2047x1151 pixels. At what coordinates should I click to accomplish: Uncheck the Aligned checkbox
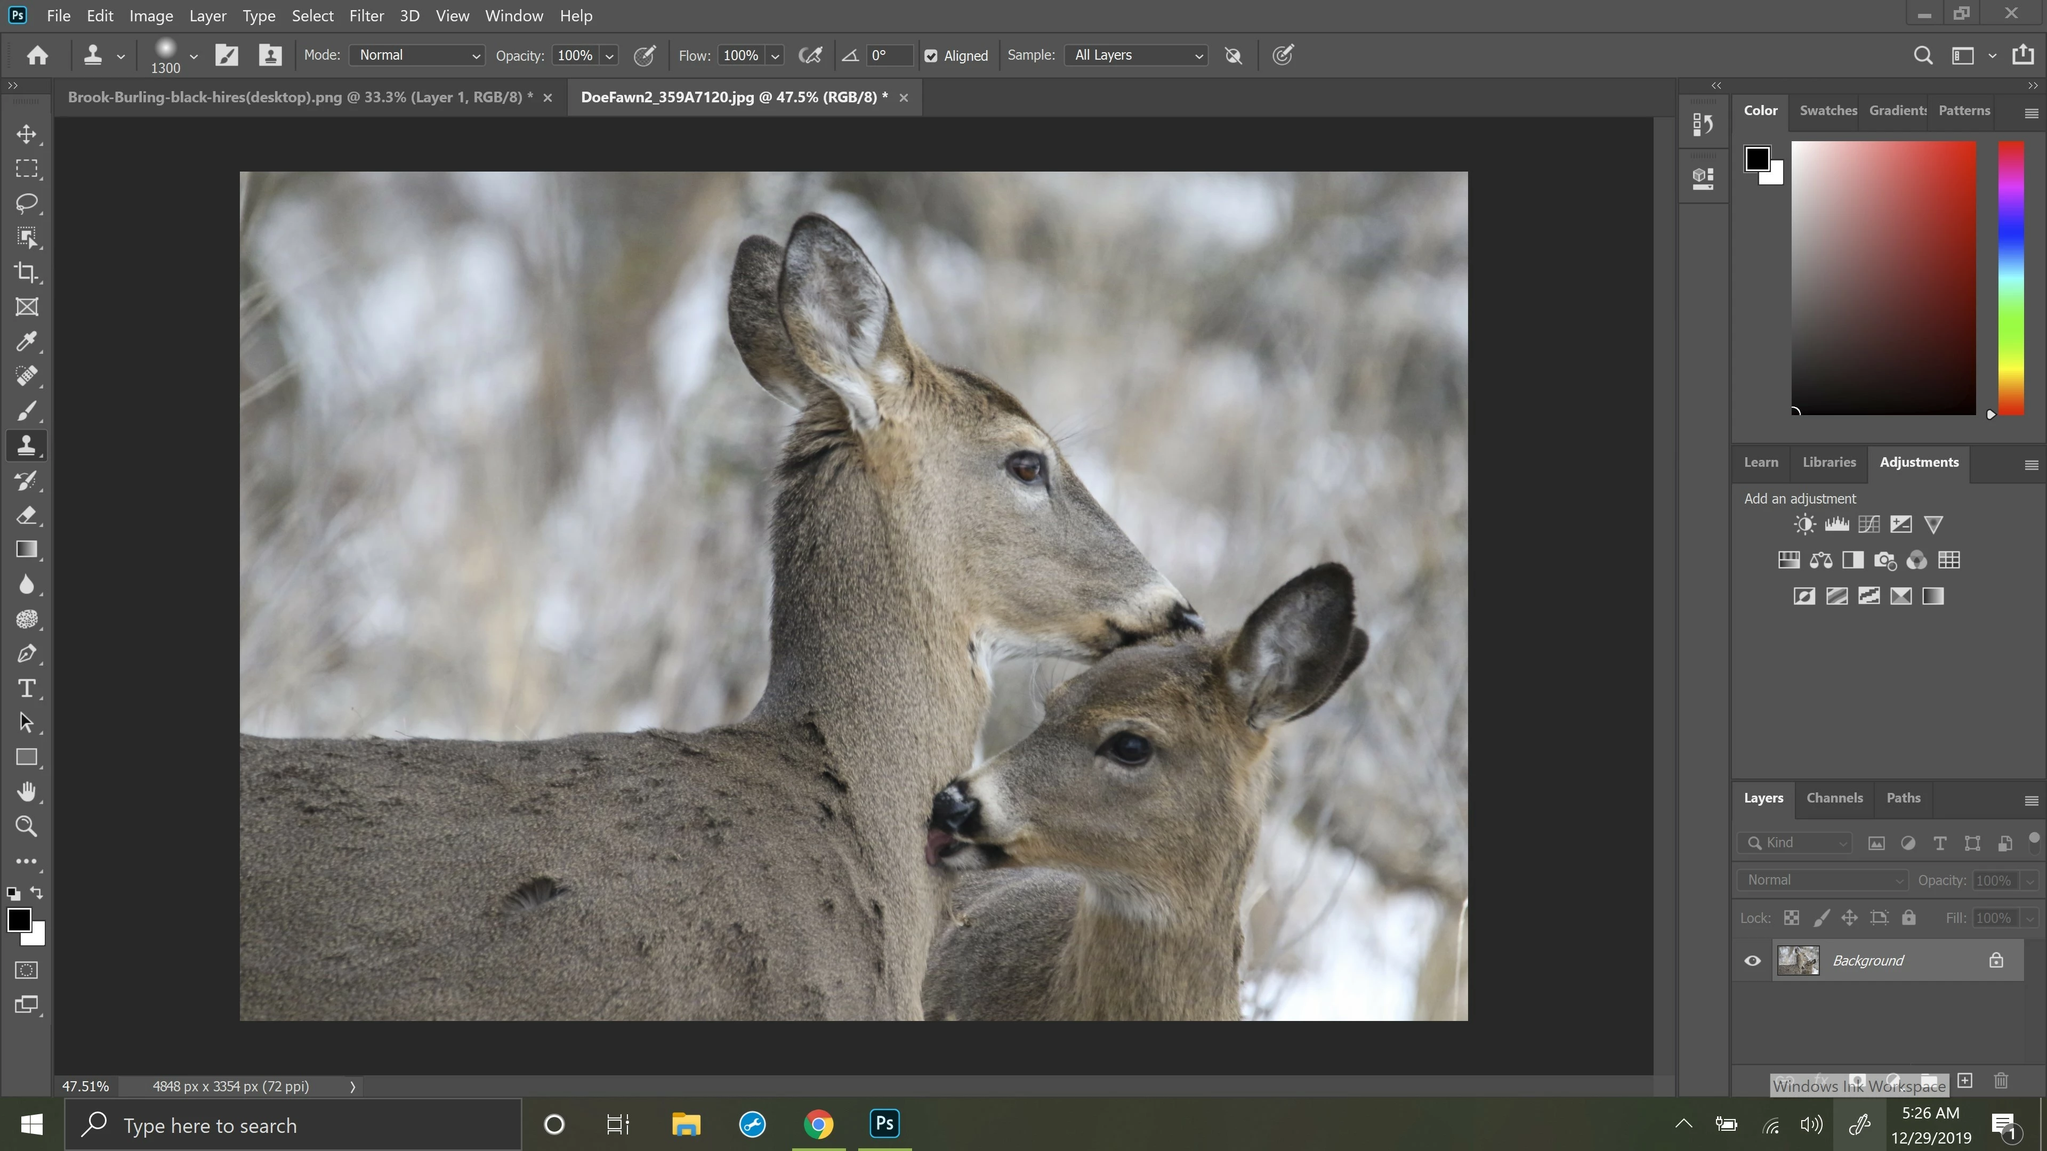pos(931,55)
